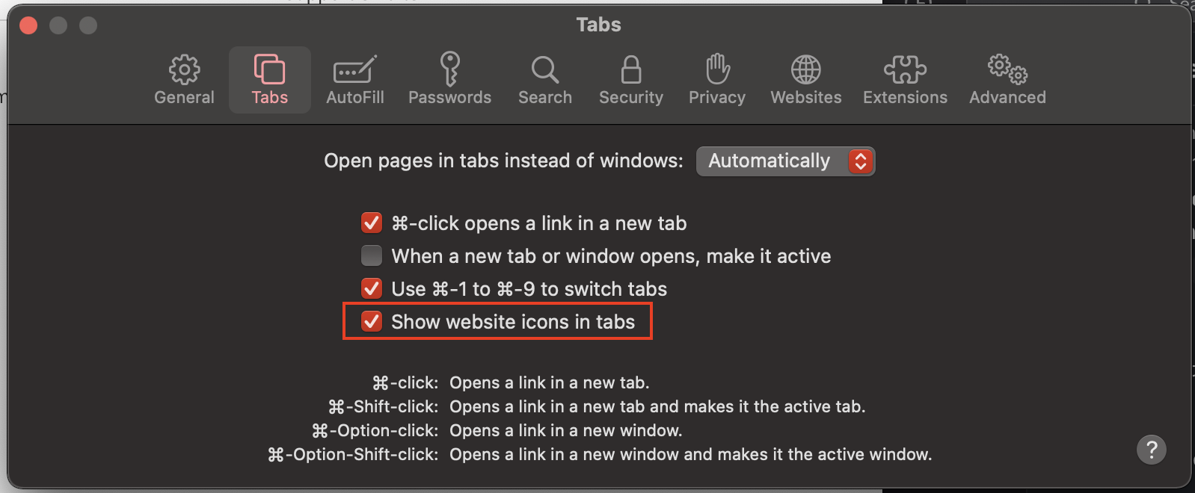Open the Websites globe icon
This screenshot has height=493, width=1195.
tap(805, 69)
